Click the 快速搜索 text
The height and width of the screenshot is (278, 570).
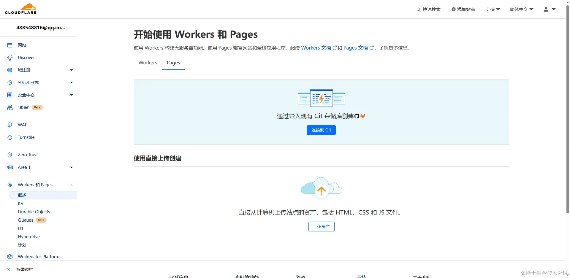click(x=432, y=9)
